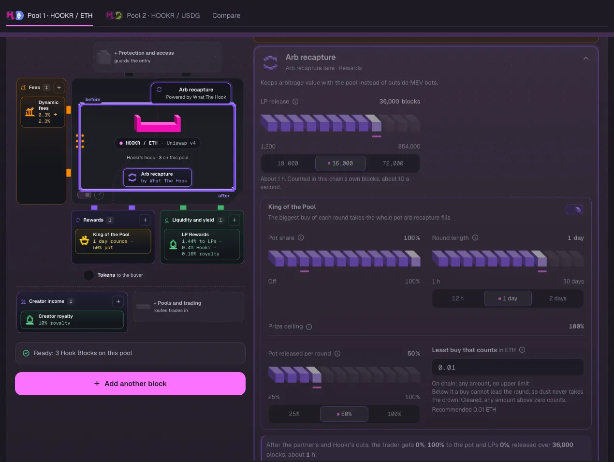Screen dimensions: 614x462
Task: Click the King of the Pool crown icon
Action: tap(85, 240)
